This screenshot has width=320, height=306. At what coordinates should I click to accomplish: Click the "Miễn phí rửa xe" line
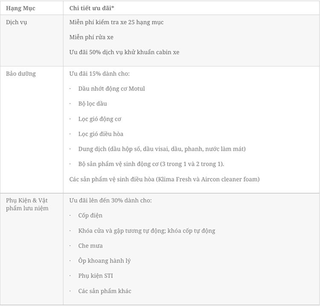pyautogui.click(x=91, y=37)
